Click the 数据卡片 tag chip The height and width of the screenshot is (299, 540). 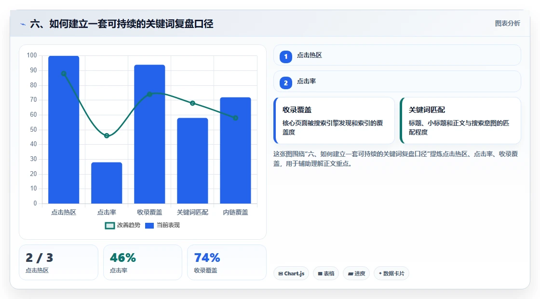coord(391,273)
